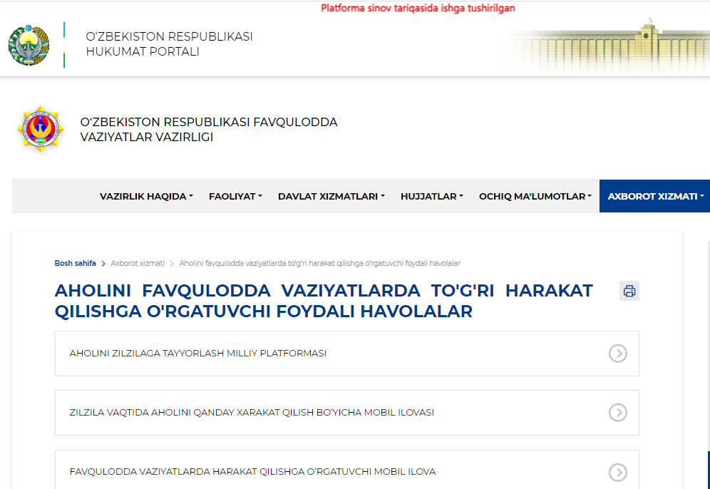Go to Bosh sahifa breadcrumb link
Screen dimensions: 710x489
75,263
